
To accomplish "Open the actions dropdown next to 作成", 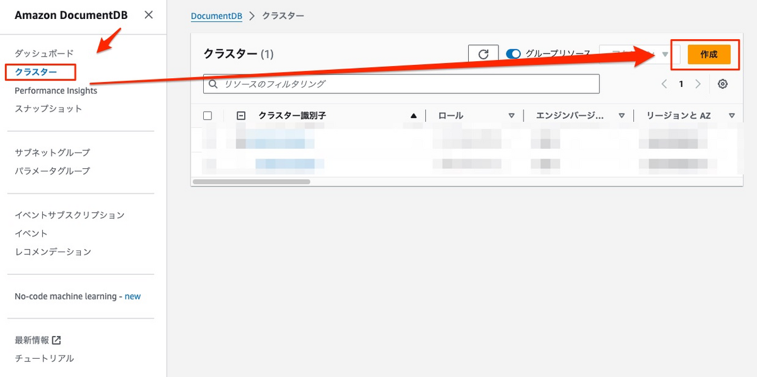I will pyautogui.click(x=639, y=54).
